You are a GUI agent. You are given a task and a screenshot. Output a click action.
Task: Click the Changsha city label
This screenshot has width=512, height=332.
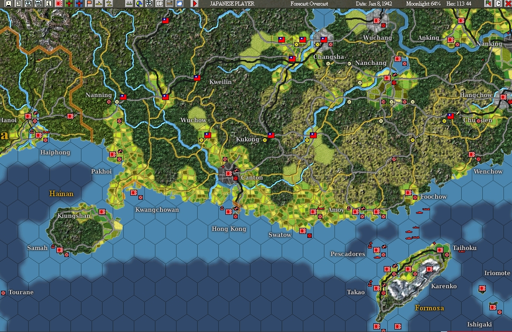pos(328,57)
